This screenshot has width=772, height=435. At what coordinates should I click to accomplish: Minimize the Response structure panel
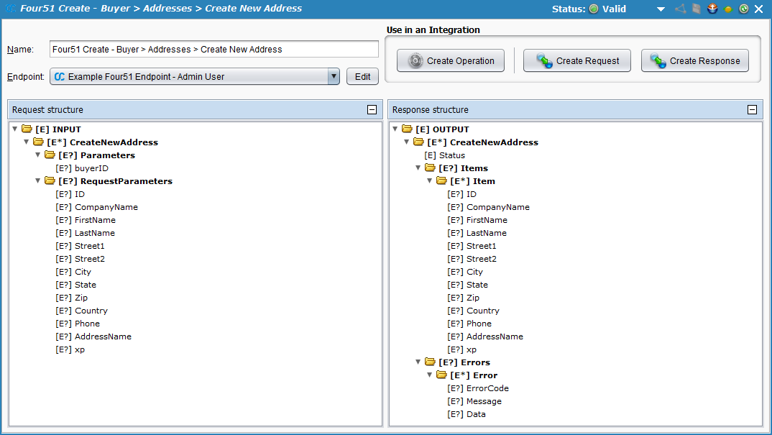click(752, 110)
